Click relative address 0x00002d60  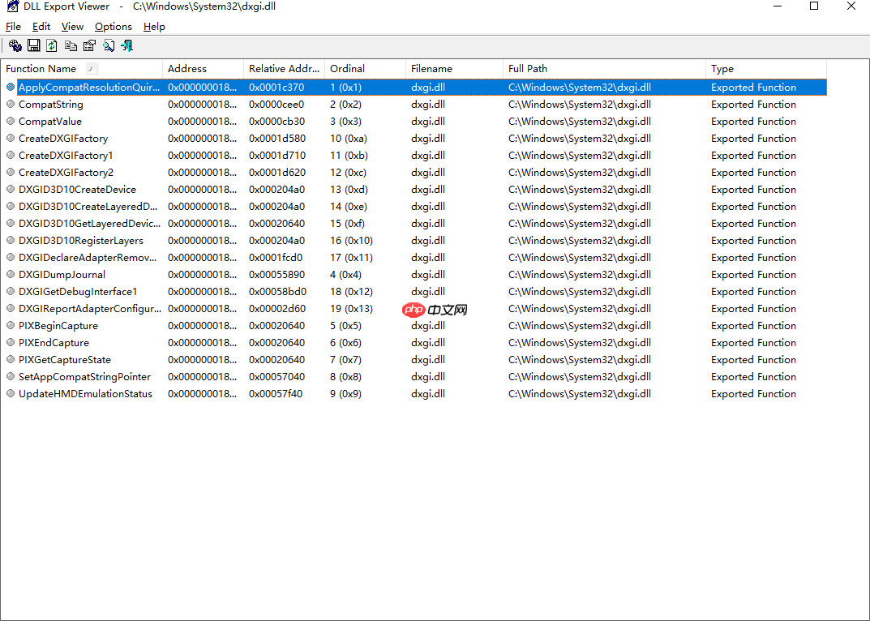277,309
